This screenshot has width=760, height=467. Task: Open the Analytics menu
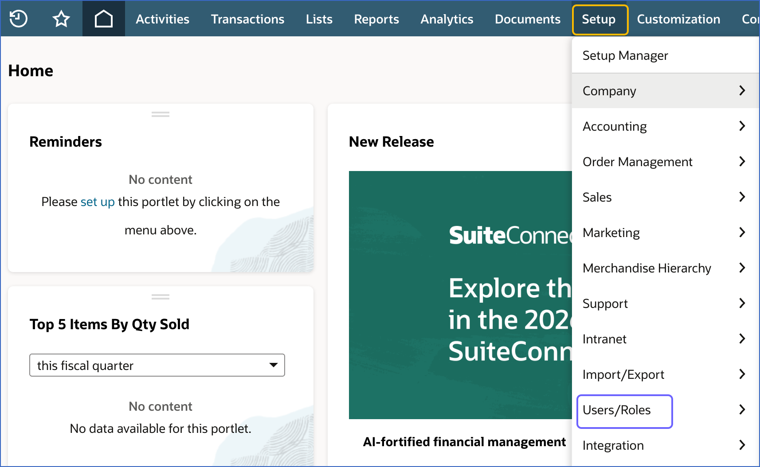click(447, 19)
